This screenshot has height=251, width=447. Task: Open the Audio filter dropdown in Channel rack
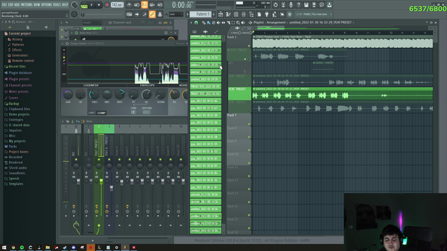[x=91, y=22]
